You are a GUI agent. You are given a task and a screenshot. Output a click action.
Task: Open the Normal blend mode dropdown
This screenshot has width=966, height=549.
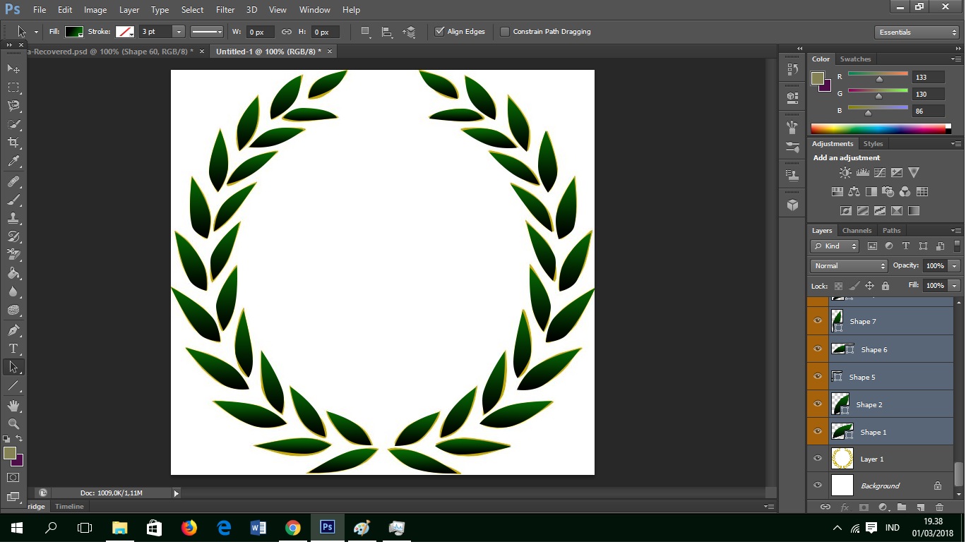tap(849, 266)
